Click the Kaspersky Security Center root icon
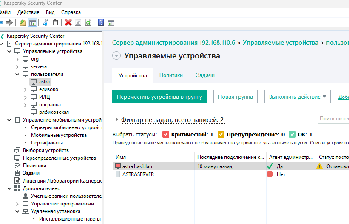 click(2, 36)
